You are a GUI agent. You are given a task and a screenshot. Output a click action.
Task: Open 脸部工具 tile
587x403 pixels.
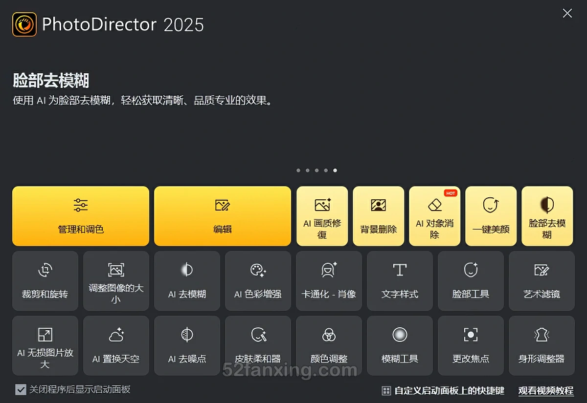(x=471, y=281)
